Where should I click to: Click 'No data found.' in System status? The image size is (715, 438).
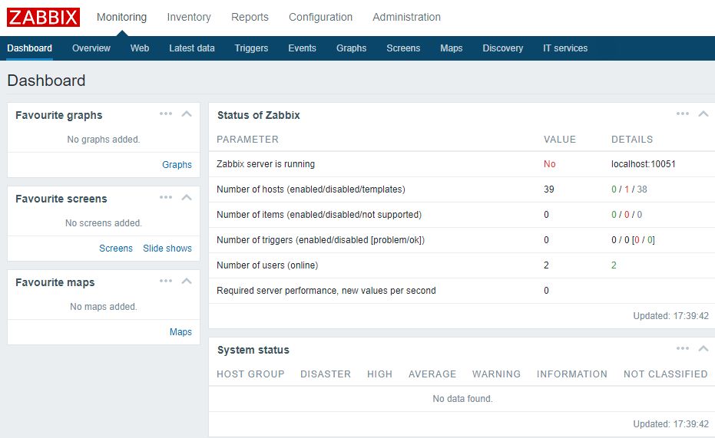coord(462,399)
